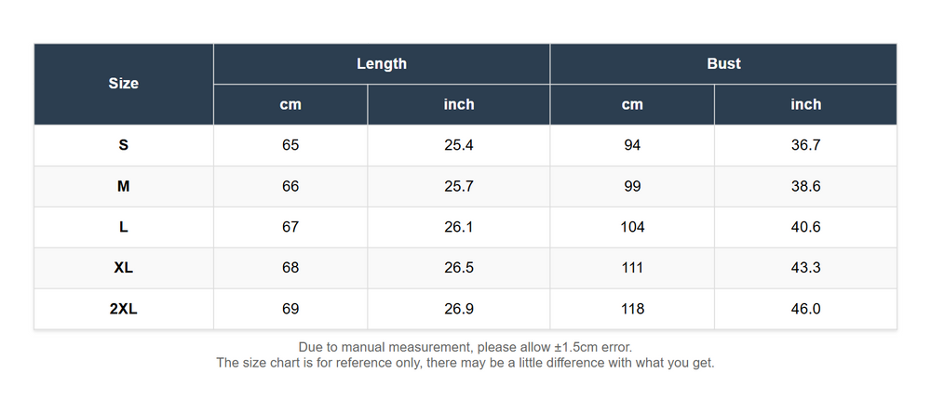
Task: Click the XL size row label
Action: (123, 268)
